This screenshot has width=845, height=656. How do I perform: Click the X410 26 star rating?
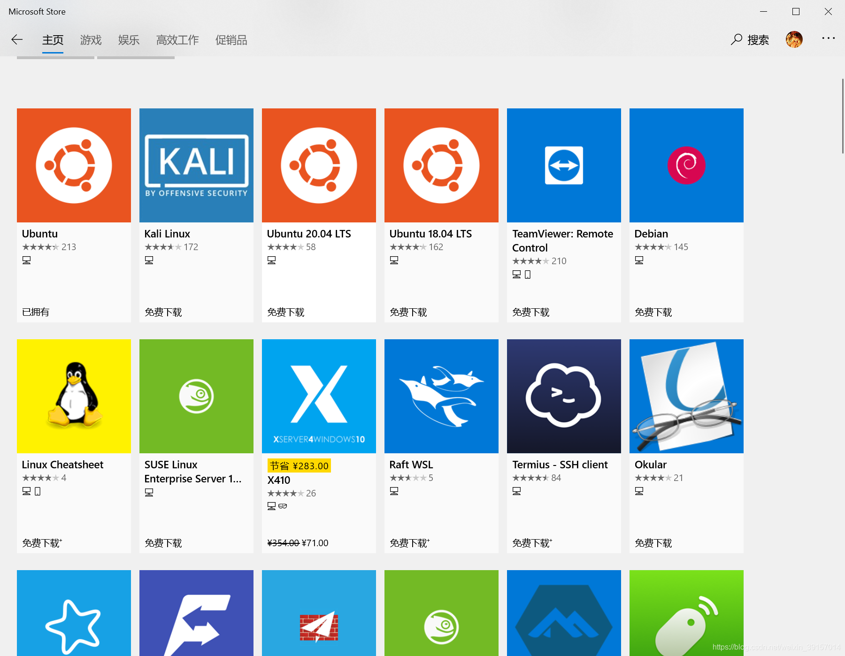[292, 493]
